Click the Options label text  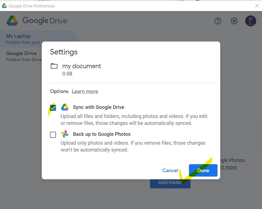tap(59, 91)
